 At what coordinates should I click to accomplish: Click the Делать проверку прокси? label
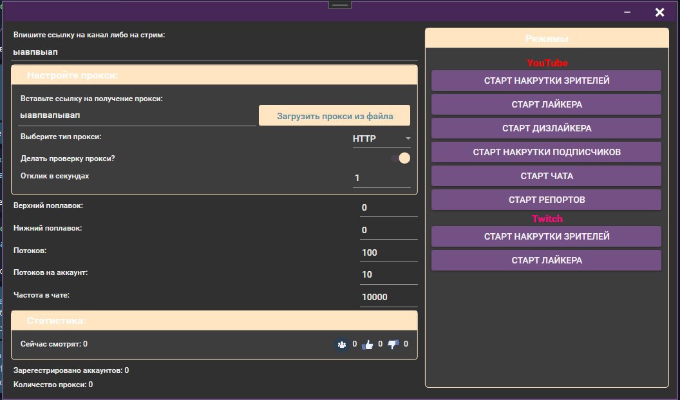click(68, 158)
